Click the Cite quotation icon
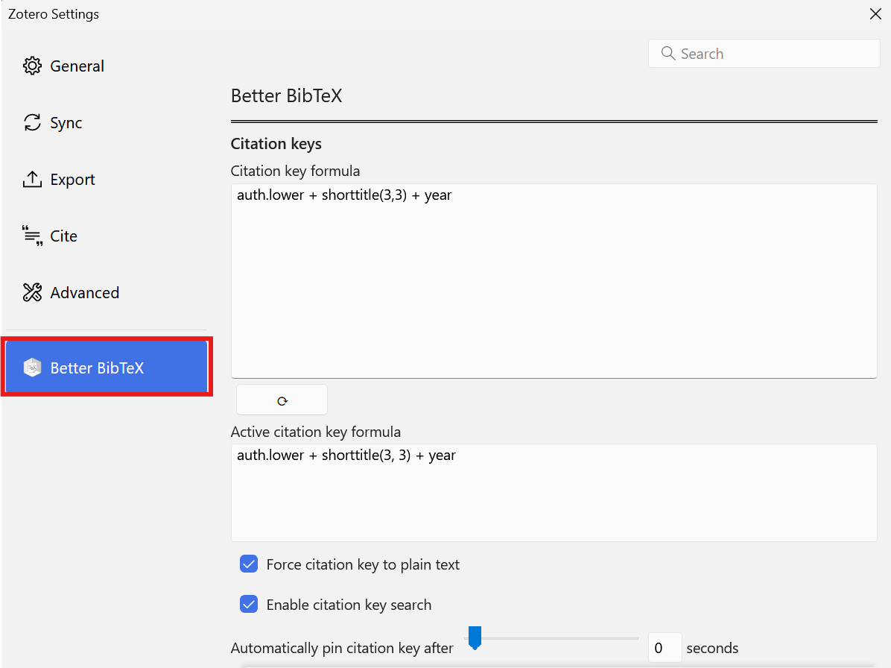Viewport: 891px width, 668px height. (x=32, y=236)
